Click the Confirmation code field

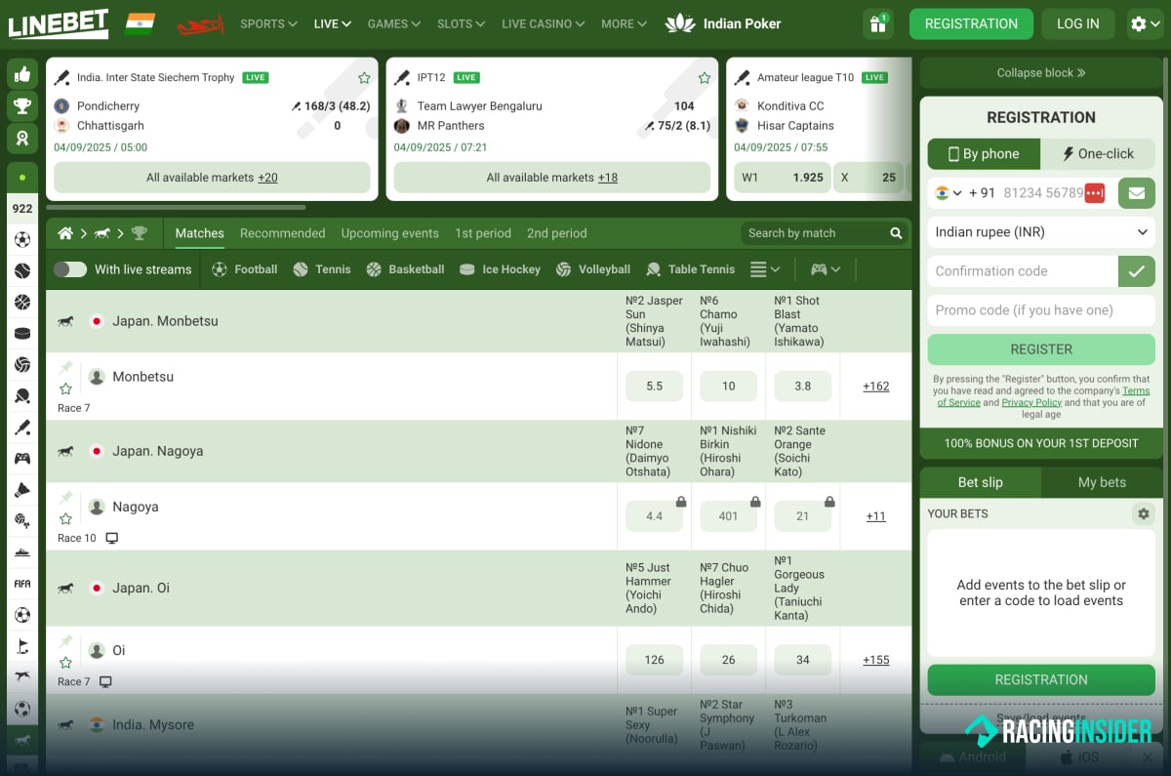[1022, 271]
